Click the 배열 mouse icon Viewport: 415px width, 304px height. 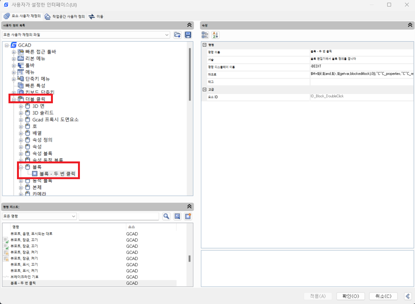[x=27, y=133]
